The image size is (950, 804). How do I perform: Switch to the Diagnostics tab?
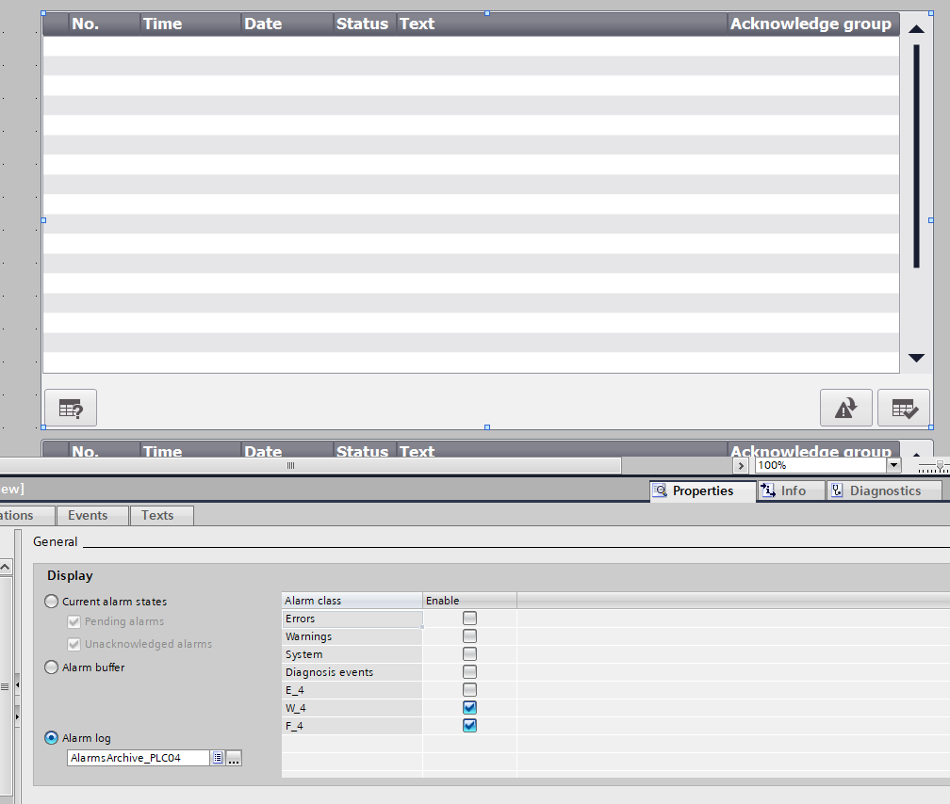(885, 491)
